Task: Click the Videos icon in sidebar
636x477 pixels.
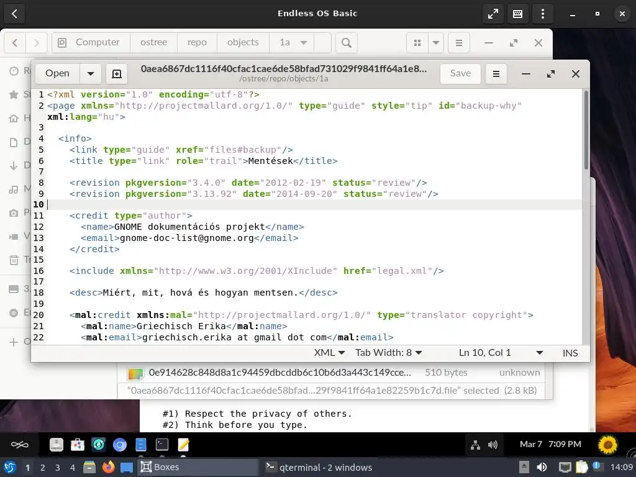Action: [x=14, y=237]
